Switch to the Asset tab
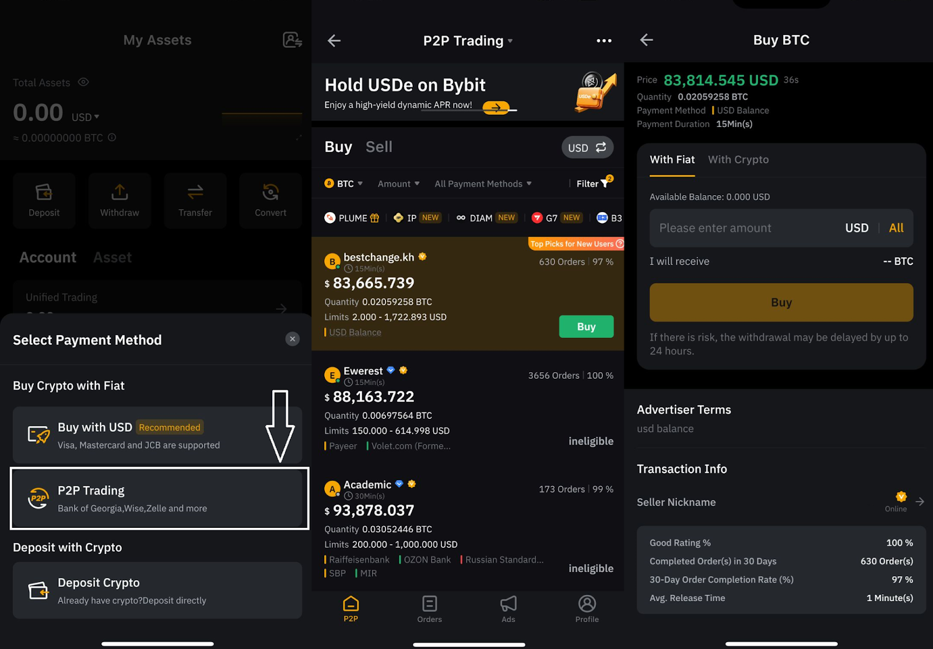933x649 pixels. (x=113, y=258)
